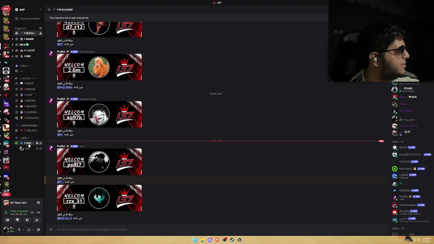Open File Explorer folder icon in taskbar
Viewport: 434px width, 244px height.
coord(202,240)
